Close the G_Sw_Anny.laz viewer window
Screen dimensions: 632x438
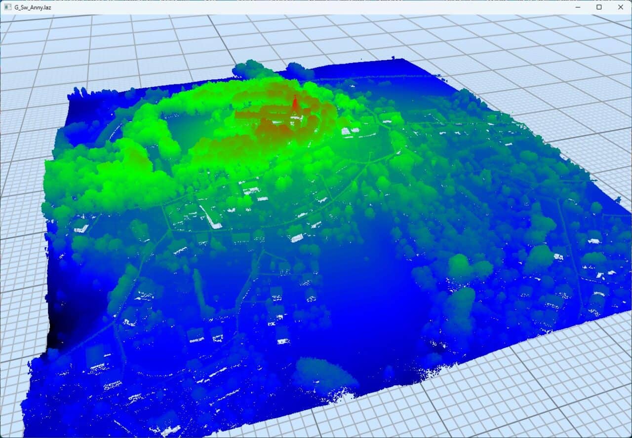coord(621,7)
